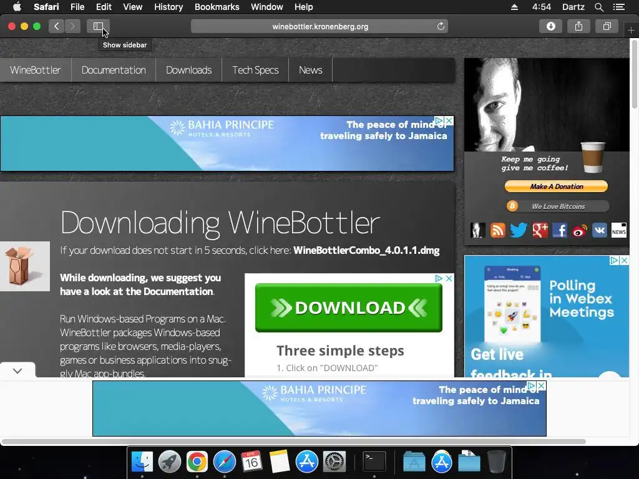Click the Make A Donation button
This screenshot has height=479, width=639.
click(556, 186)
